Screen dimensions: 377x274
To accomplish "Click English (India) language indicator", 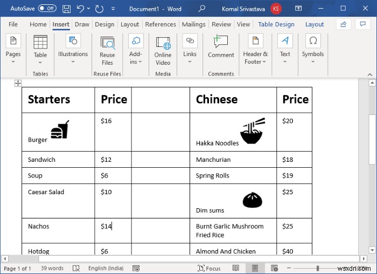I will coord(106,268).
